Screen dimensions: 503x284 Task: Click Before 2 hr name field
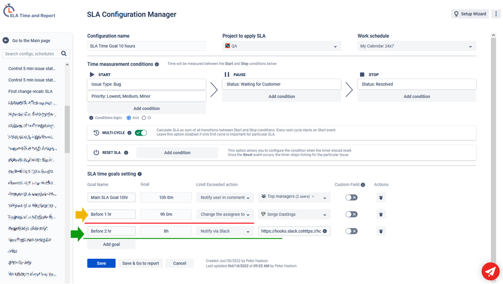111,231
